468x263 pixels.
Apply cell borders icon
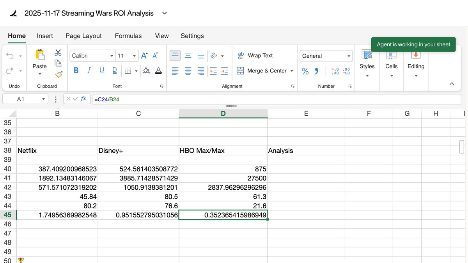[128, 71]
